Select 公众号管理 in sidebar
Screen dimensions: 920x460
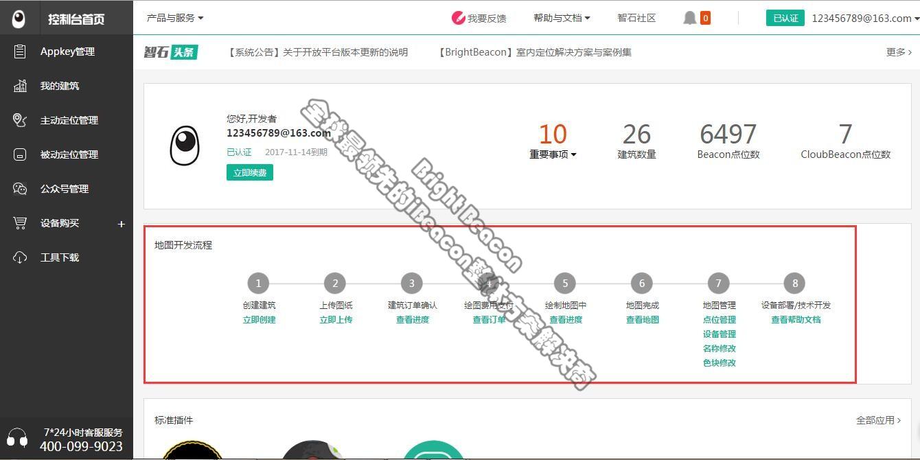pos(65,189)
